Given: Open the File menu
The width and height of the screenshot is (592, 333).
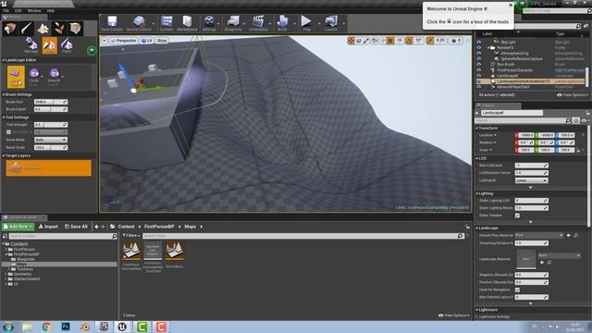Looking at the screenshot, I should tap(6, 10).
